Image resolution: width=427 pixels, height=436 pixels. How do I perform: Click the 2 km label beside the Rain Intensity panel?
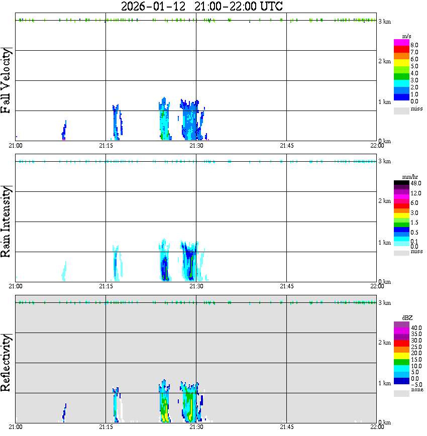pos(384,201)
